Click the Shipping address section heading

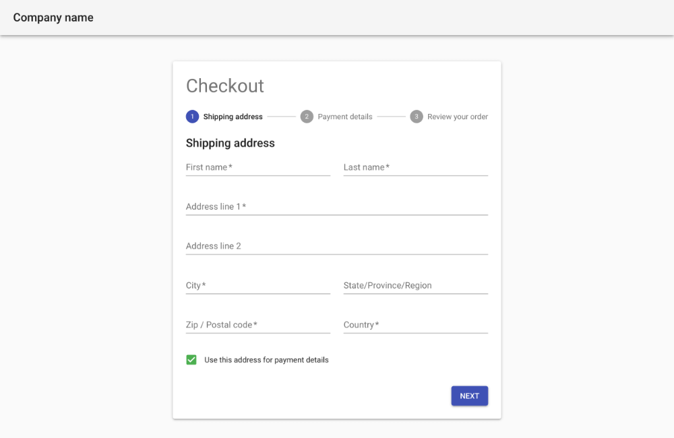click(231, 143)
